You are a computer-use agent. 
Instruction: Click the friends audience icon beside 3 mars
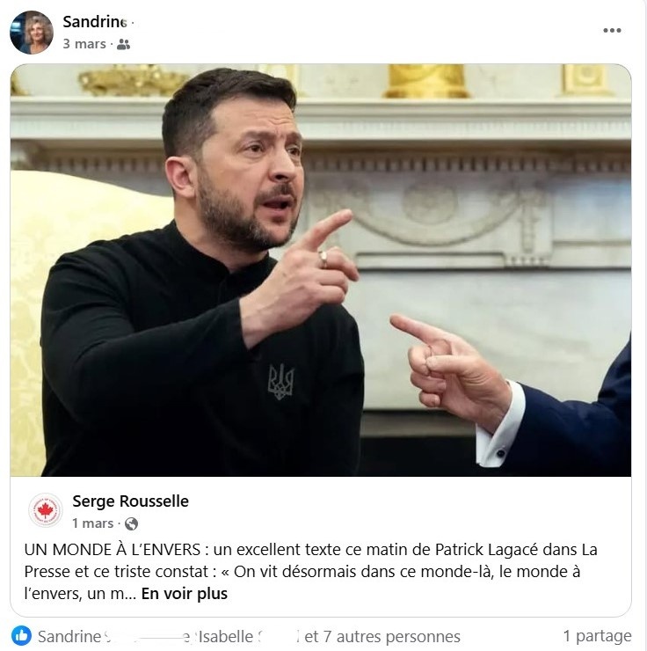pos(123,44)
